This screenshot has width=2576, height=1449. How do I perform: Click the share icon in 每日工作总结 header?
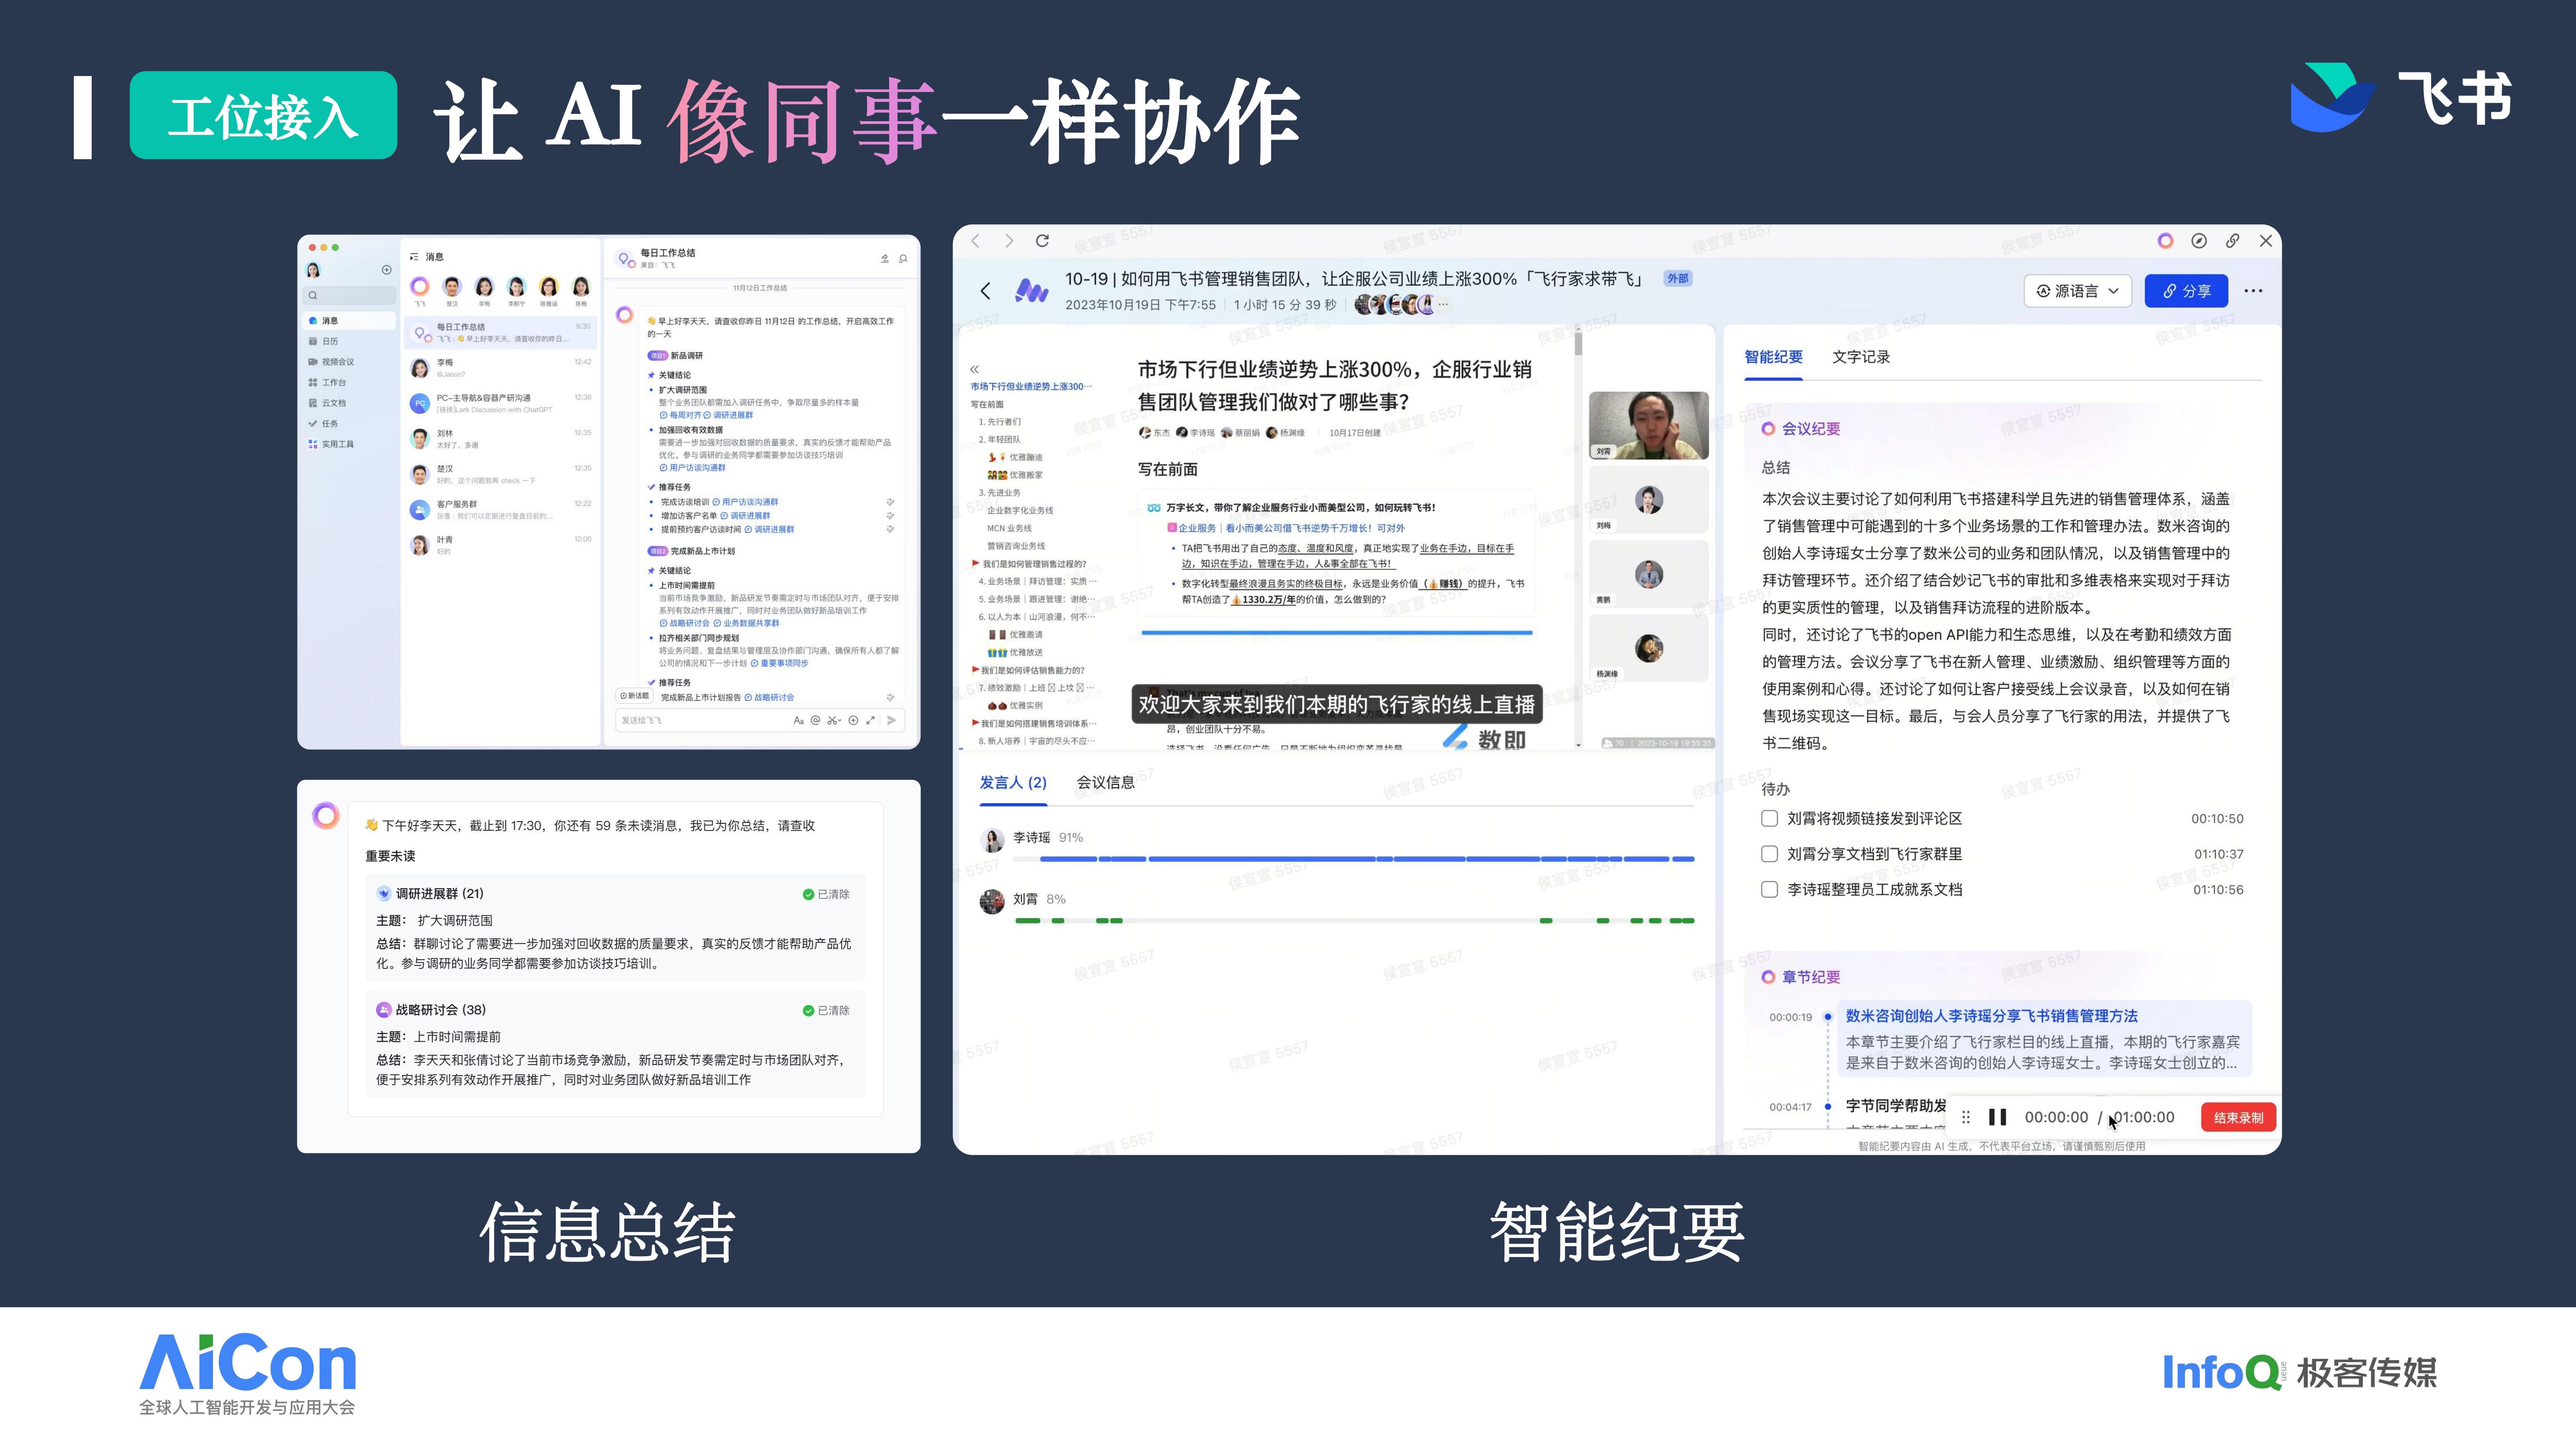pos(884,259)
